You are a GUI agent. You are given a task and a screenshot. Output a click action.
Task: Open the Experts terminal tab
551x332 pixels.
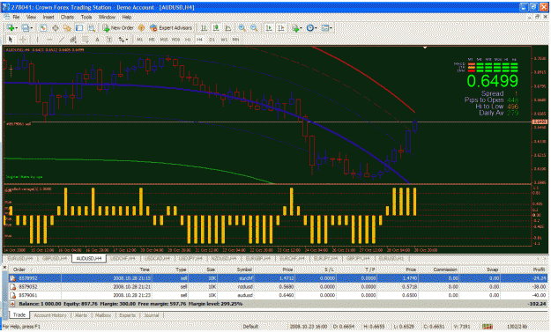(x=127, y=315)
